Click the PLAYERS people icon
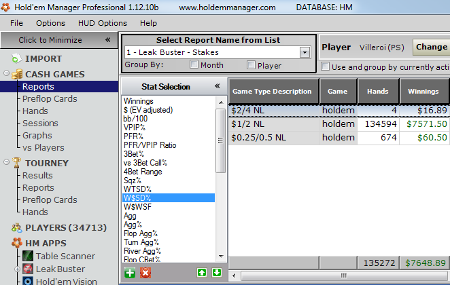Screen dimensions: 450x285 pyautogui.click(x=16, y=228)
